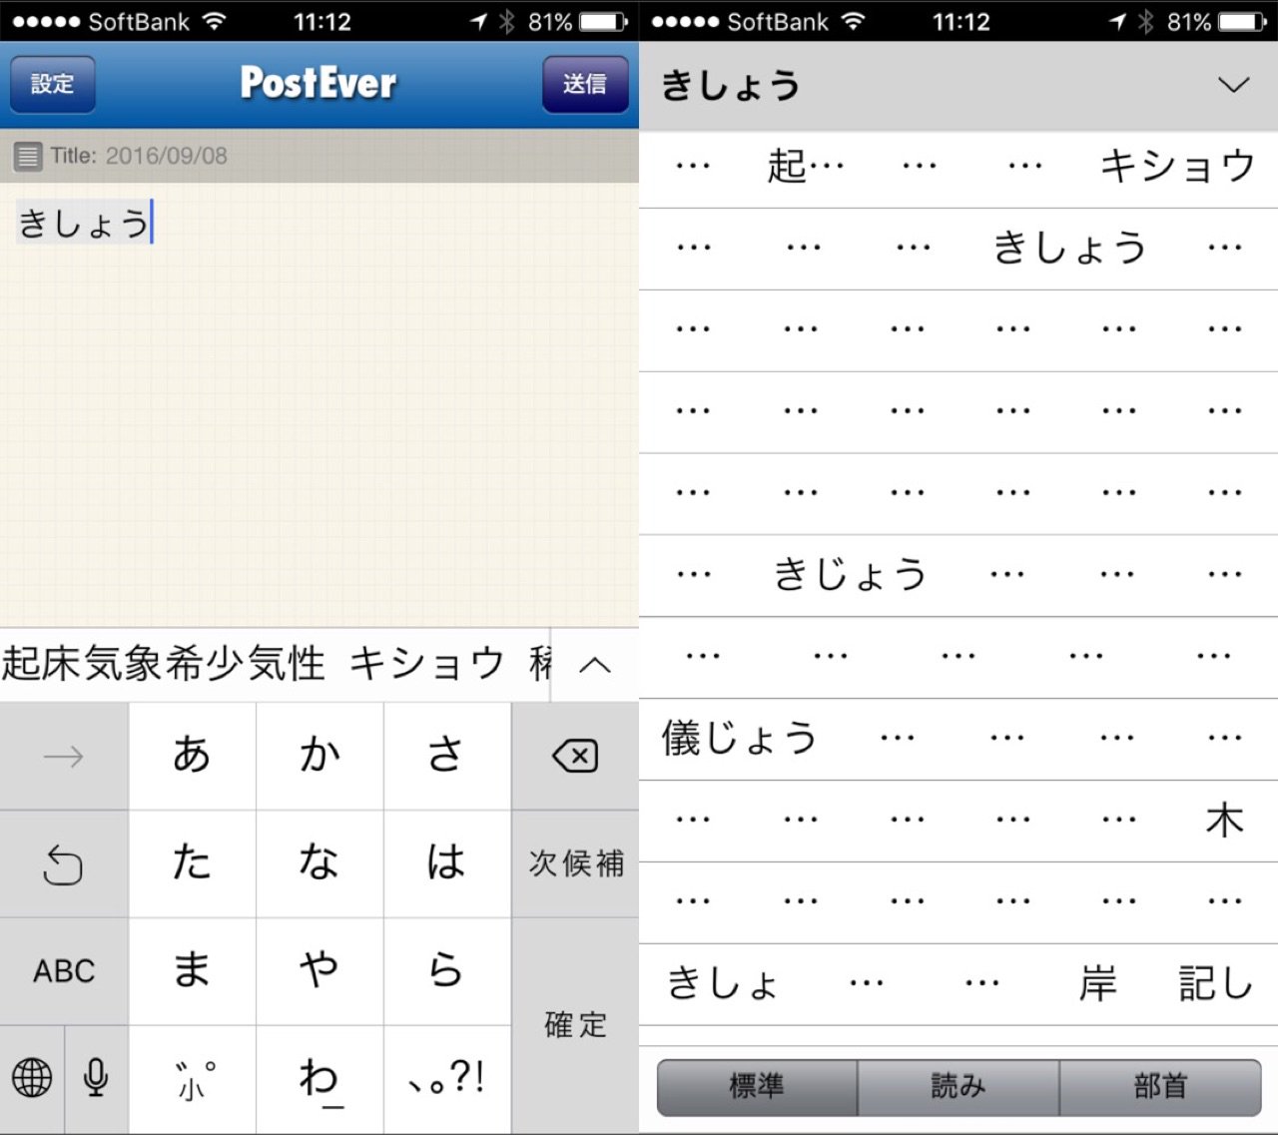Tap the な key
Viewport: 1278px width, 1135px height.
(319, 864)
